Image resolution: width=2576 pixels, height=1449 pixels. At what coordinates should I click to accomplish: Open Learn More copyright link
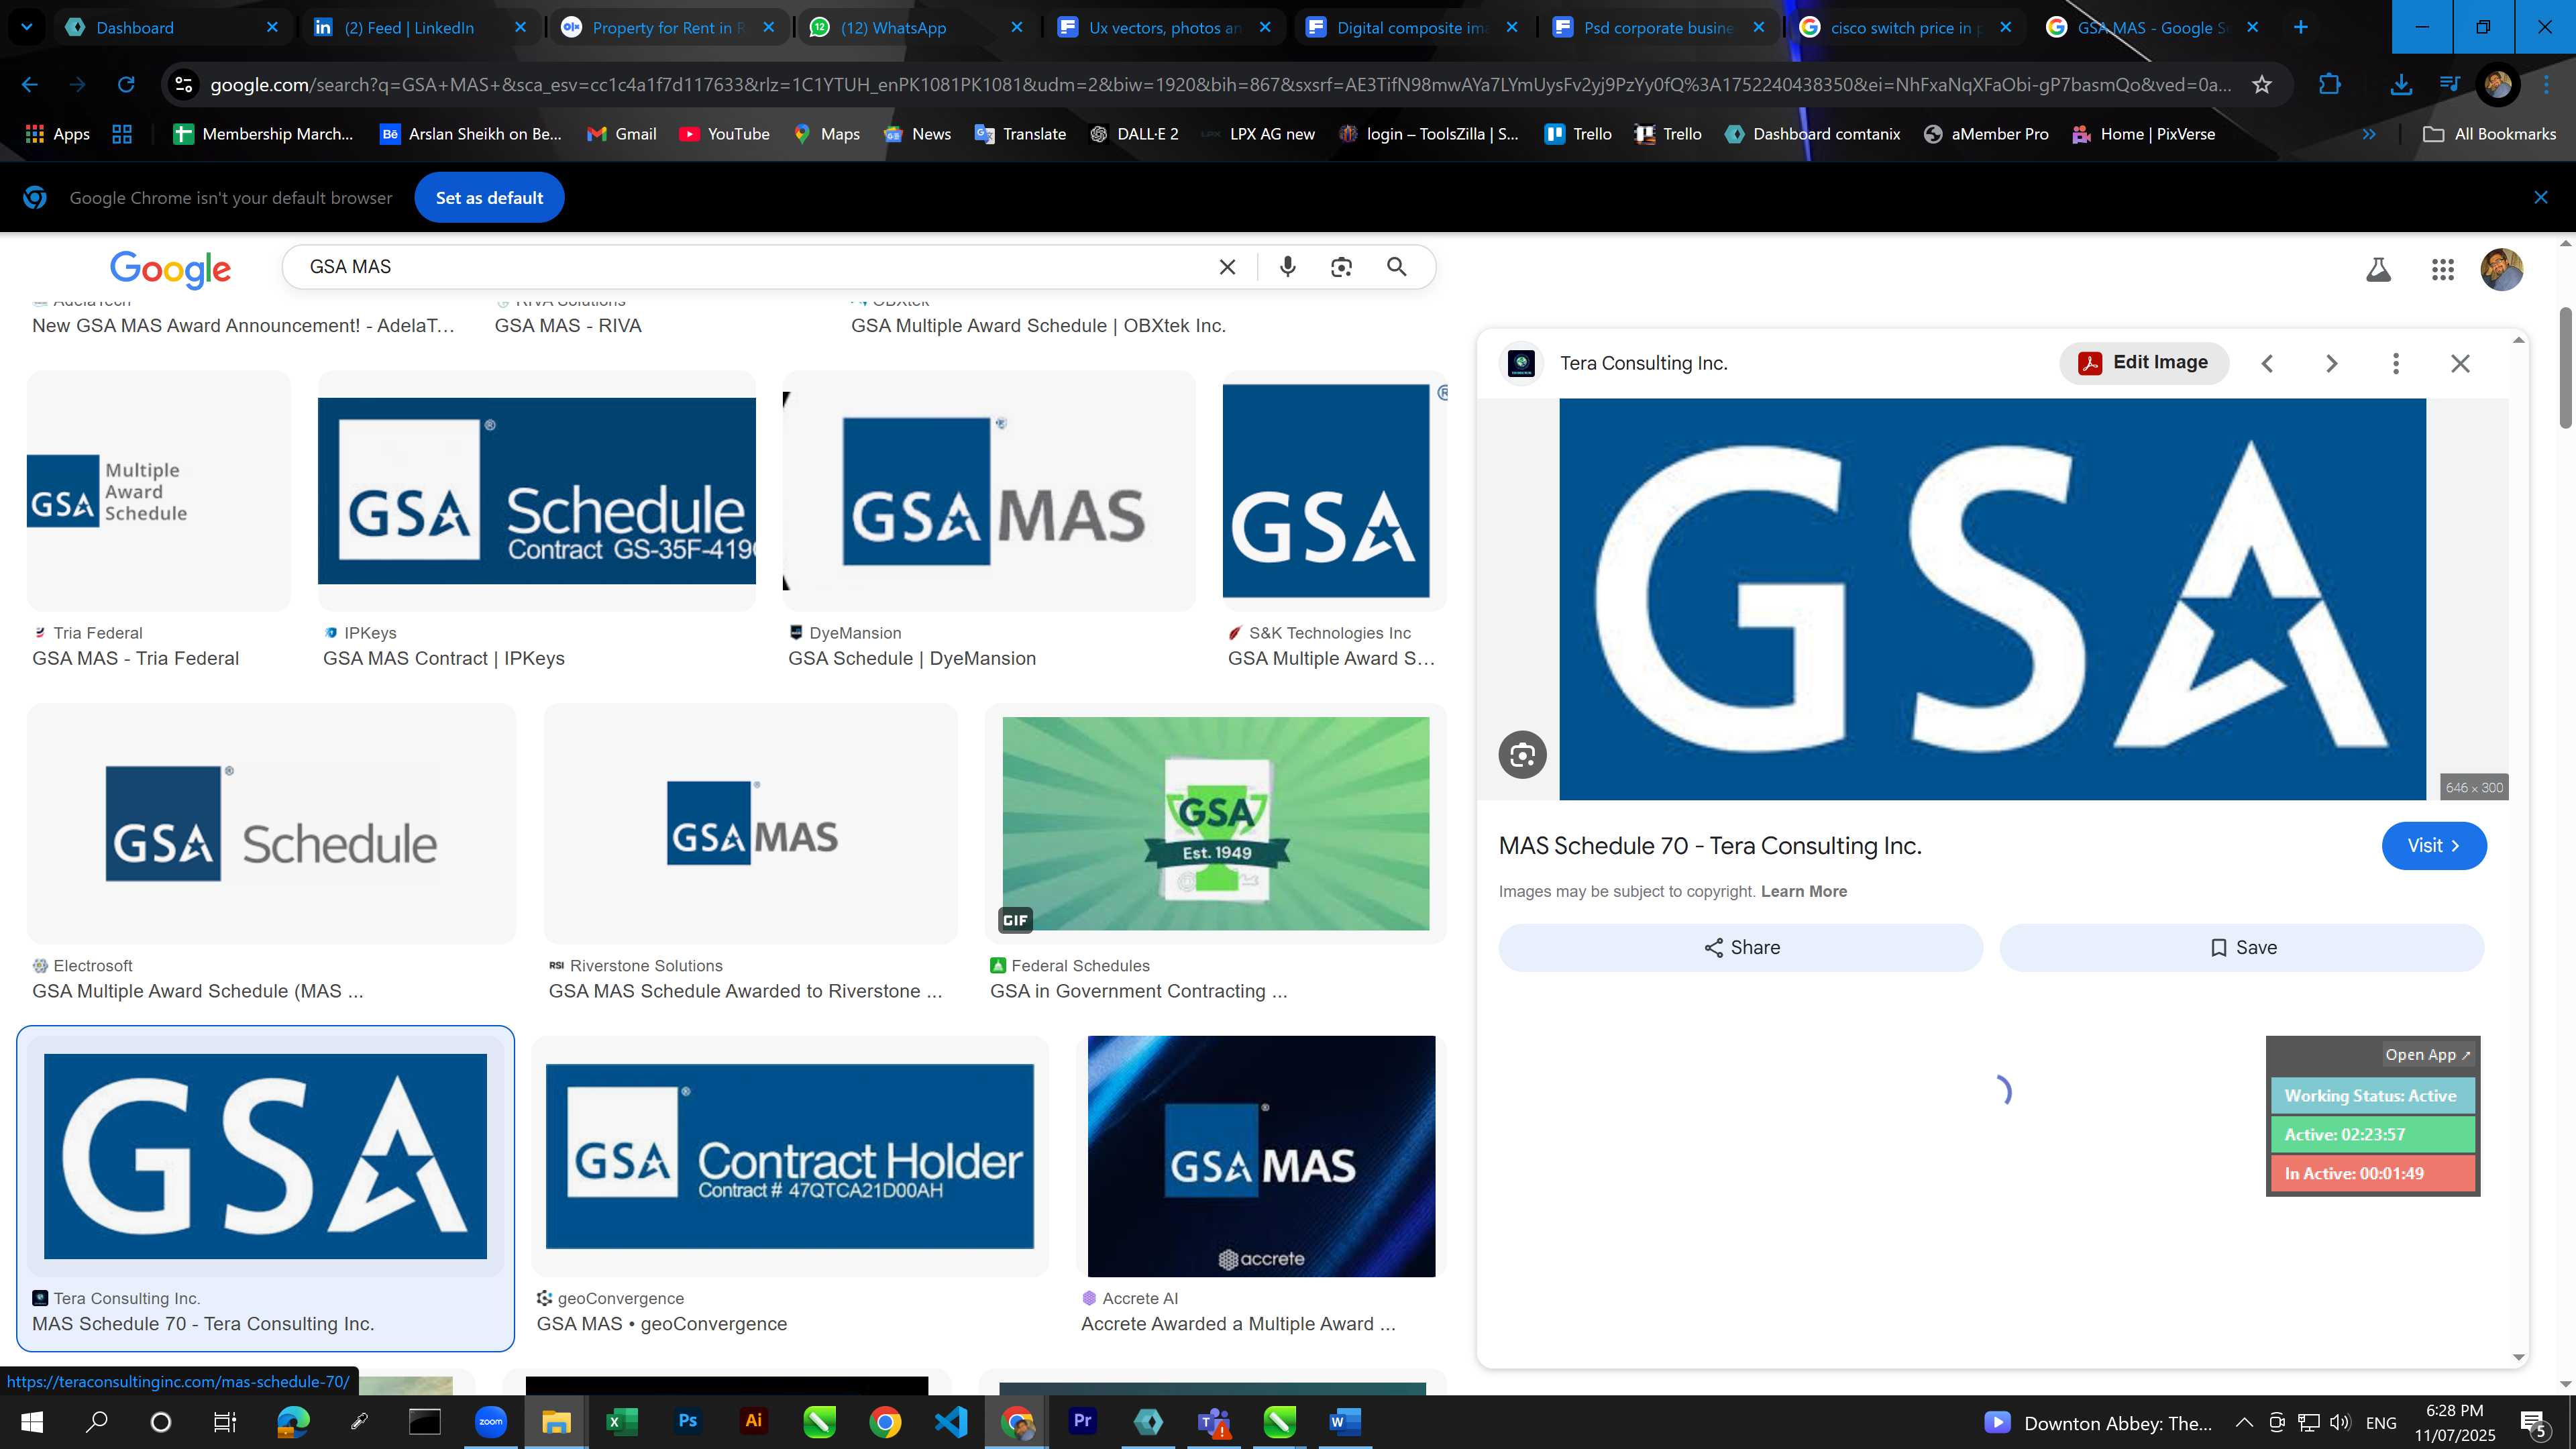click(x=1804, y=892)
